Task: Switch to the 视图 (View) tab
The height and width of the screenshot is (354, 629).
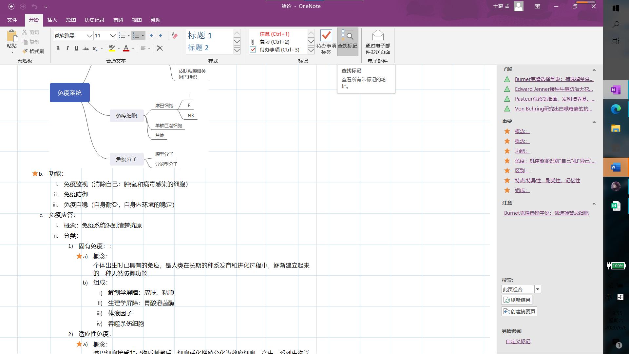Action: pyautogui.click(x=137, y=20)
